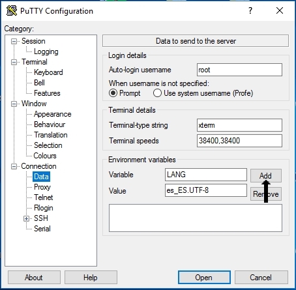296x290 pixels.
Task: Open the Logging category
Action: click(46, 51)
